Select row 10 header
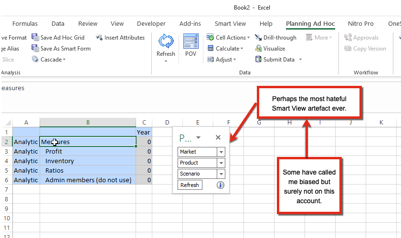The width and height of the screenshot is (401, 238). tap(6, 218)
